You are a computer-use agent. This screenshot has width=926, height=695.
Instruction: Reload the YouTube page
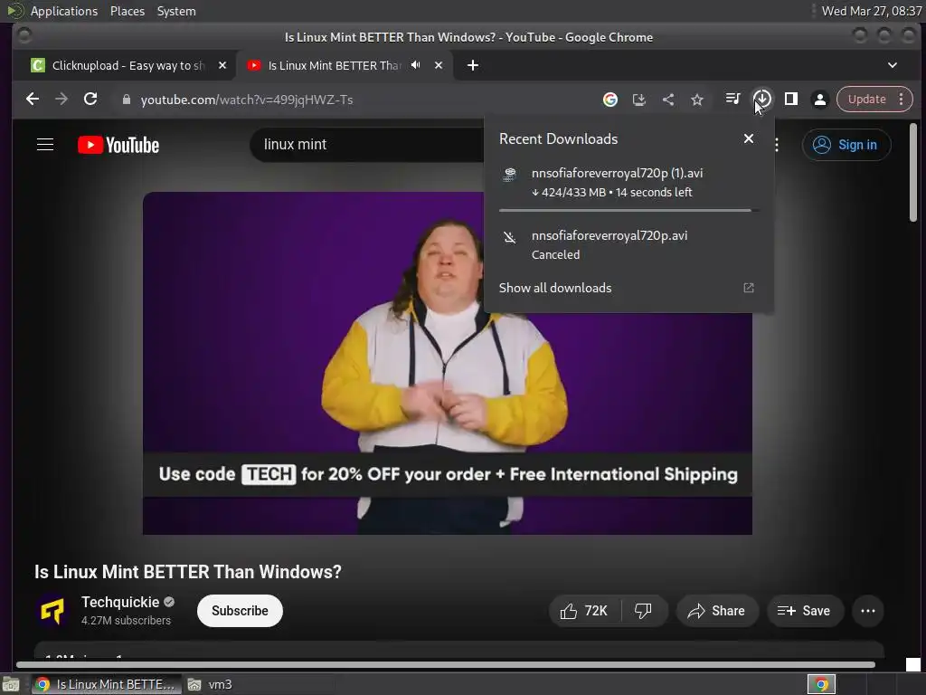pos(90,100)
